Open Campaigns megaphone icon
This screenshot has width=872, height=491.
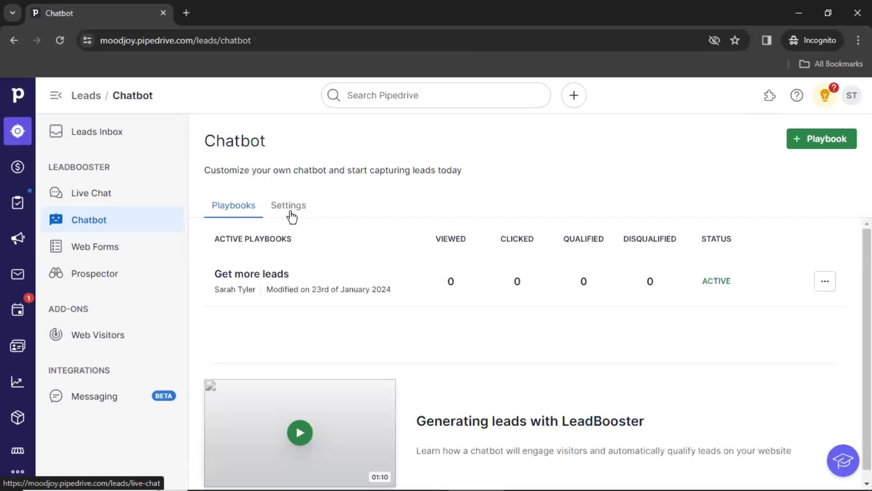click(17, 238)
